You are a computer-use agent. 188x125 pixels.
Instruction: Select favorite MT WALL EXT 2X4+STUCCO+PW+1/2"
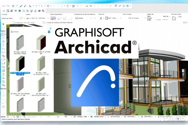[41, 86]
